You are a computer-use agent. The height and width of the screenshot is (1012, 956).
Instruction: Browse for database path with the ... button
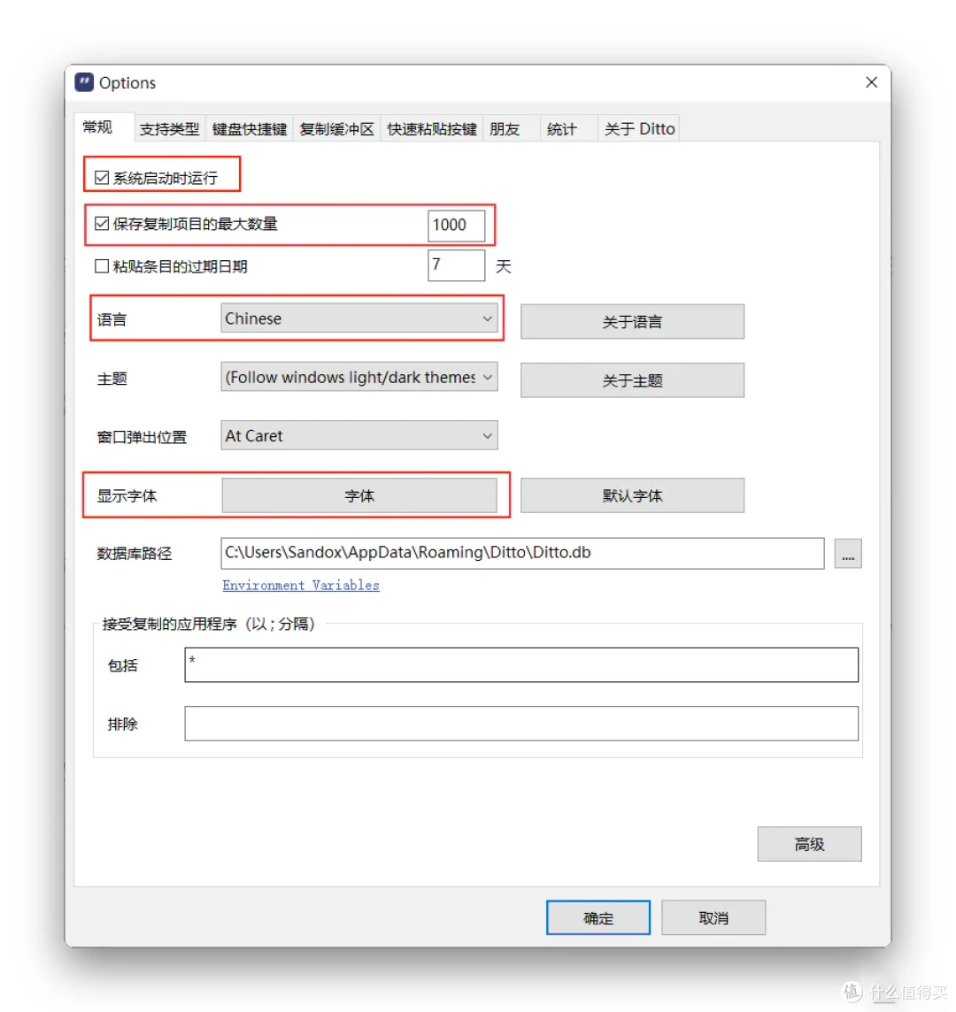(x=847, y=554)
